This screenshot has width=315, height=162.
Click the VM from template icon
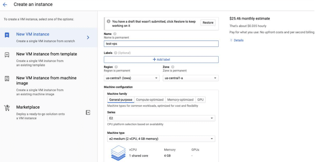point(7,55)
